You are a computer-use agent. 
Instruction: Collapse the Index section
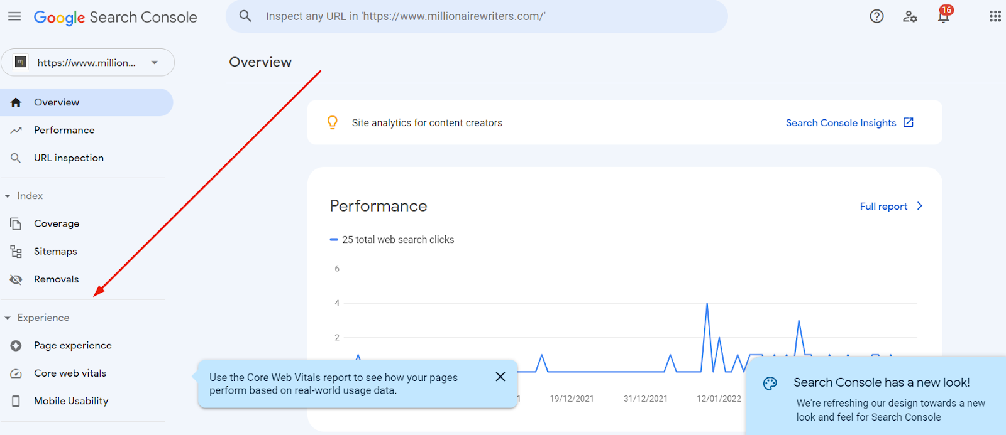8,196
